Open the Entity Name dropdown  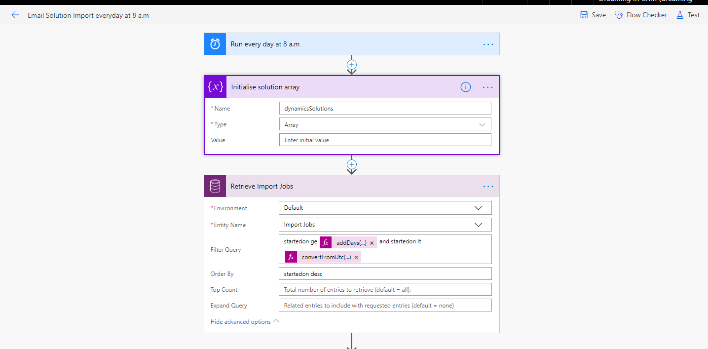click(x=478, y=225)
